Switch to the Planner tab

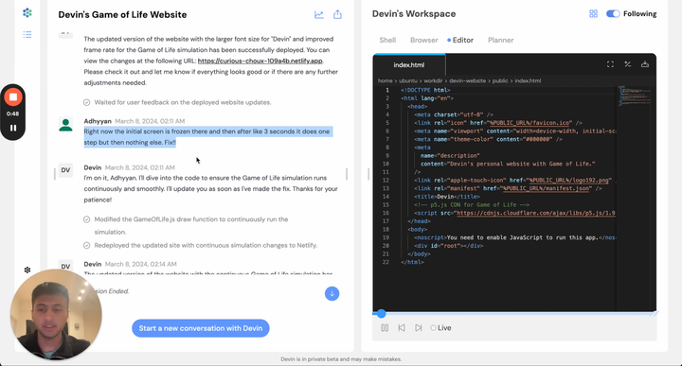[x=501, y=40]
